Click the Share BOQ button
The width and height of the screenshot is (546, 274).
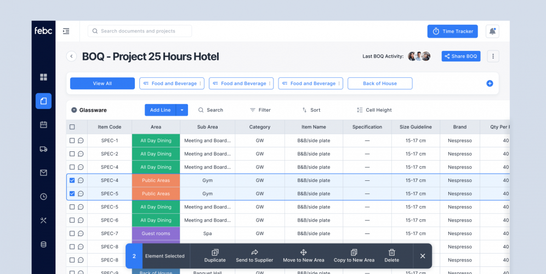tap(460, 56)
